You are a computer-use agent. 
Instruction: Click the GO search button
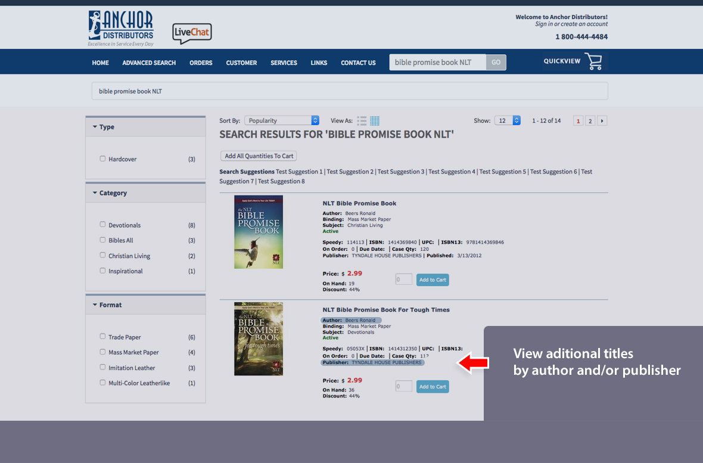(x=496, y=63)
